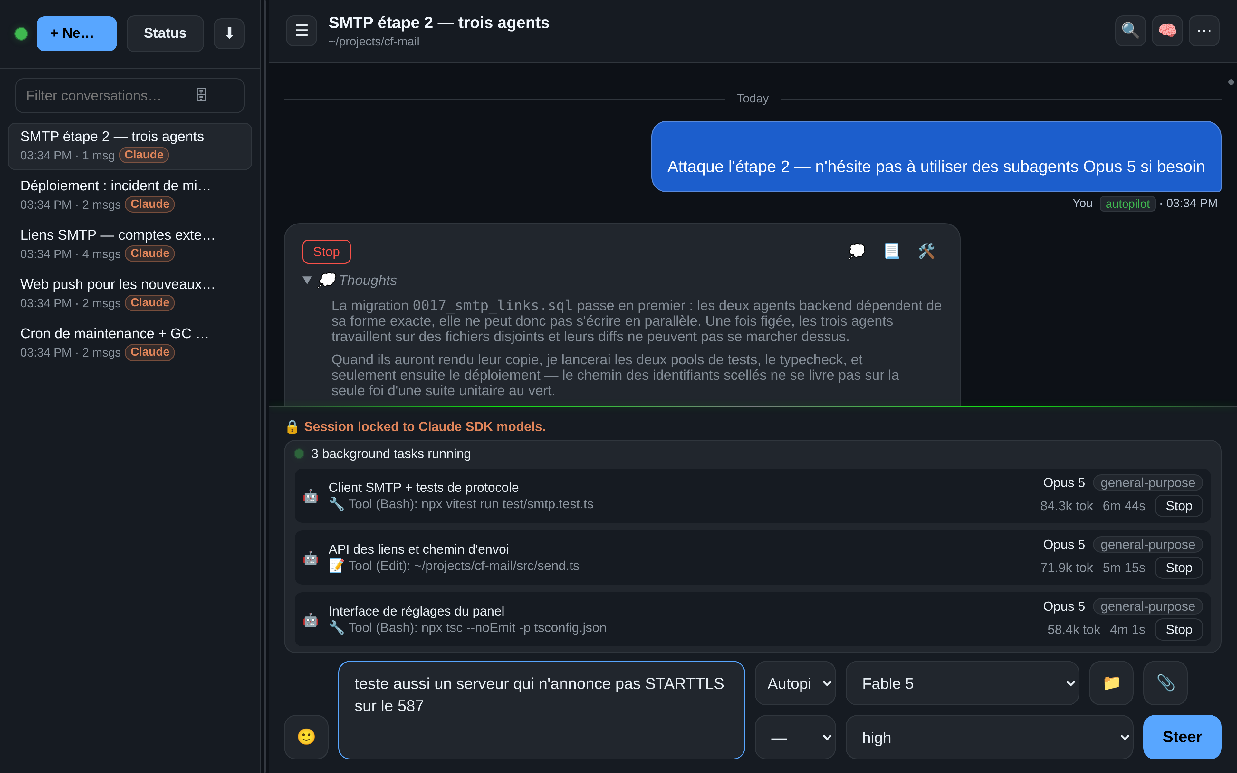Image resolution: width=1237 pixels, height=773 pixels.
Task: Open the hamburger sidebar menu
Action: (302, 31)
